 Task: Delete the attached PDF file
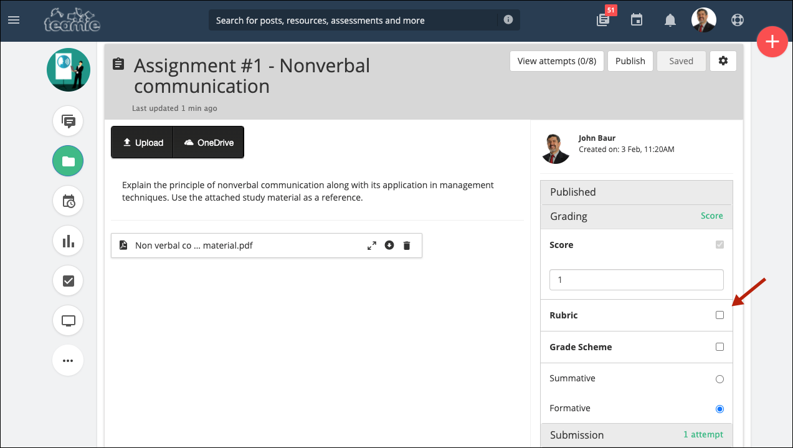(407, 245)
